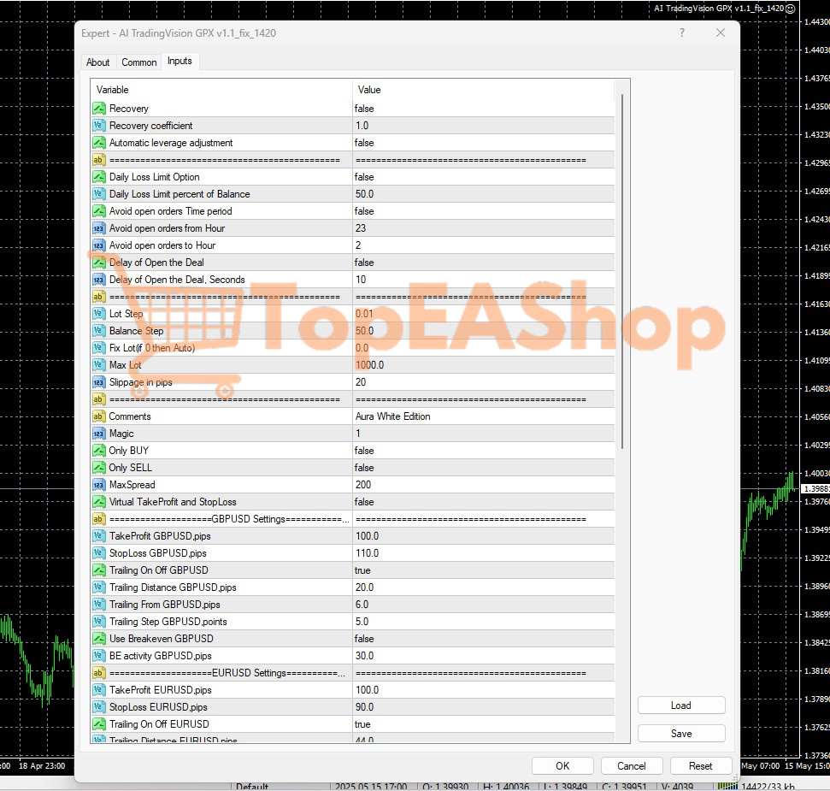Image resolution: width=830 pixels, height=791 pixels.
Task: Click the help question mark icon
Action: pyautogui.click(x=681, y=32)
